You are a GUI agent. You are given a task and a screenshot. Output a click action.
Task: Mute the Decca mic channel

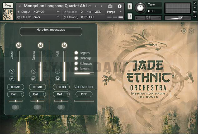pyautogui.click(x=34, y=79)
